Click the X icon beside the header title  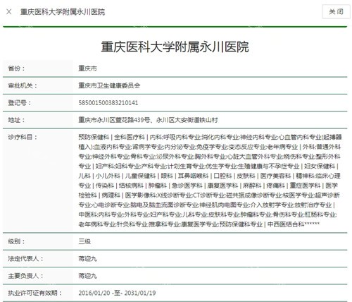coord(9,12)
